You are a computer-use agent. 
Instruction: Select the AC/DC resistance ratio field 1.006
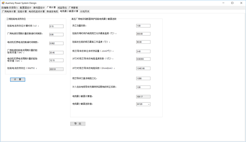[x=143, y=78]
